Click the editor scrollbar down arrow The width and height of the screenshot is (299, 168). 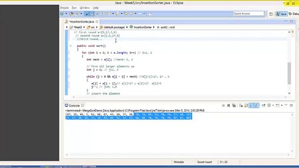[x=289, y=93]
